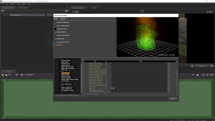The image size is (215, 121).
Task: Disable Render Grid checkbox
Action: coord(55,39)
